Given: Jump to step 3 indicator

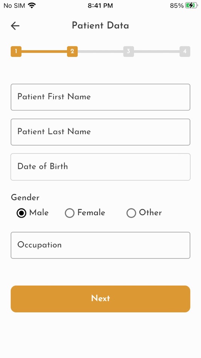Looking at the screenshot, I should pyautogui.click(x=128, y=51).
